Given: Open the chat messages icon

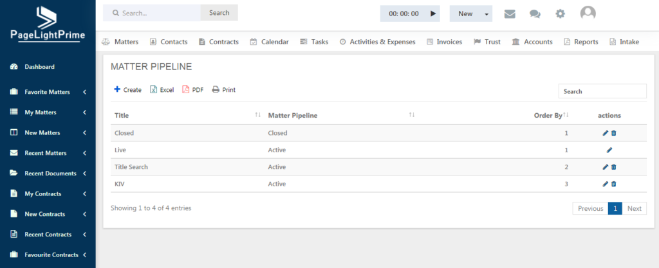Looking at the screenshot, I should 535,14.
